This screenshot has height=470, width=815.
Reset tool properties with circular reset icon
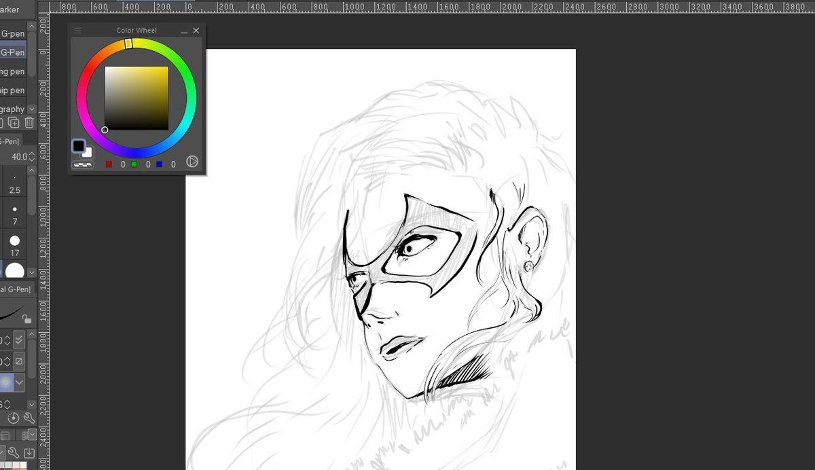(14, 418)
